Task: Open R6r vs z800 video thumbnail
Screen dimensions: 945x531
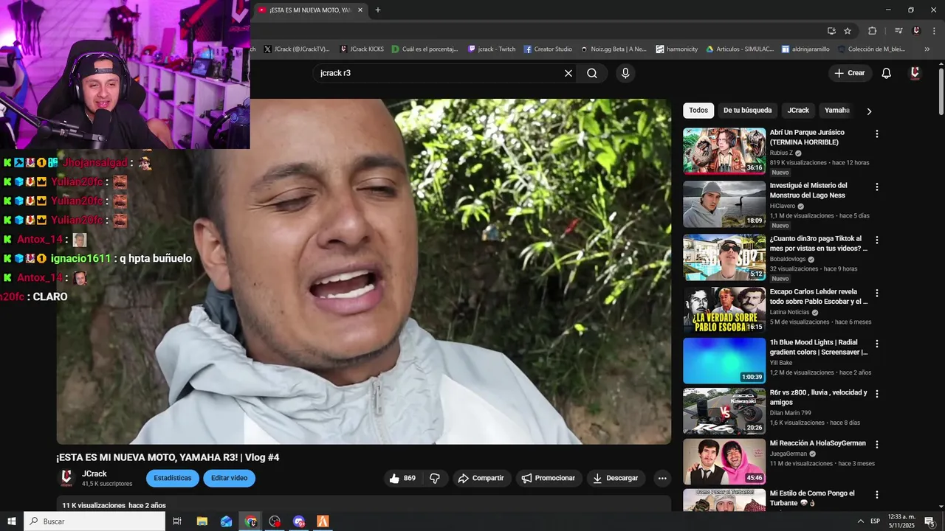Action: coord(724,411)
